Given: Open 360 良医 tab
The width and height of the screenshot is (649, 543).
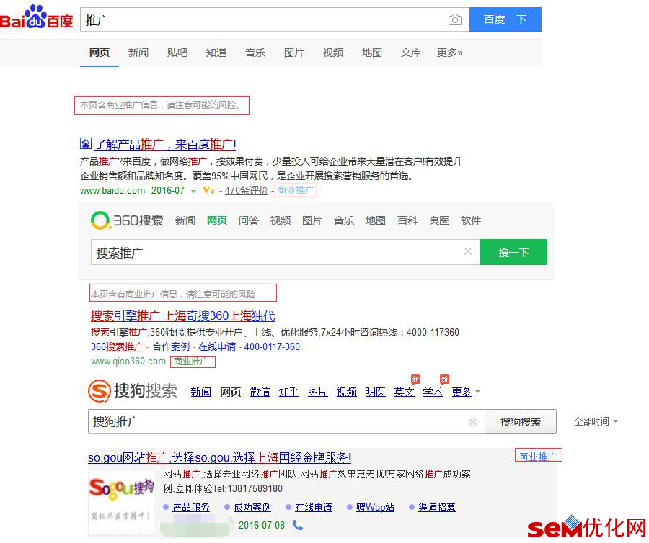Looking at the screenshot, I should tap(439, 220).
